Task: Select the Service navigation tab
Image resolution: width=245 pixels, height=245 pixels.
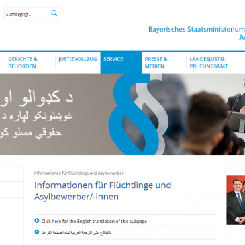Action: [121, 62]
